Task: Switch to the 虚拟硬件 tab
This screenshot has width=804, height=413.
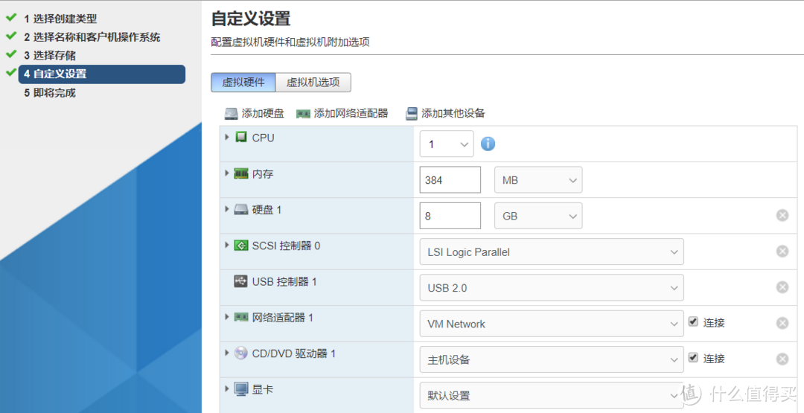Action: pyautogui.click(x=243, y=83)
